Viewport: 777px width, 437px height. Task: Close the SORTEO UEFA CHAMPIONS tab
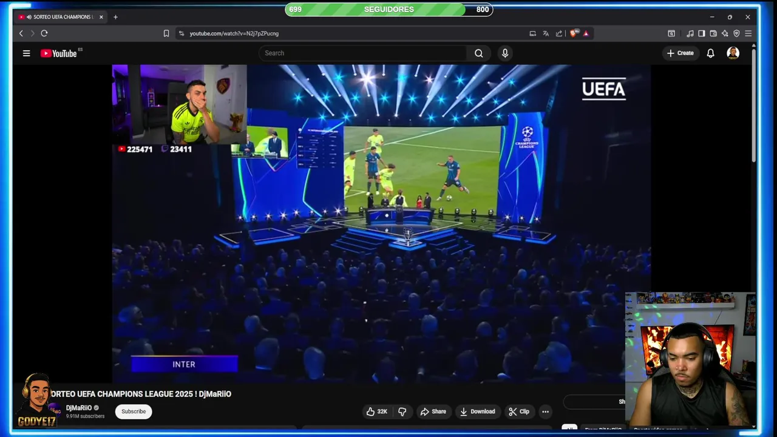[101, 17]
